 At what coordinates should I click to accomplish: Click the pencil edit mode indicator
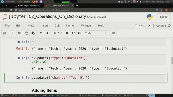[149, 26]
